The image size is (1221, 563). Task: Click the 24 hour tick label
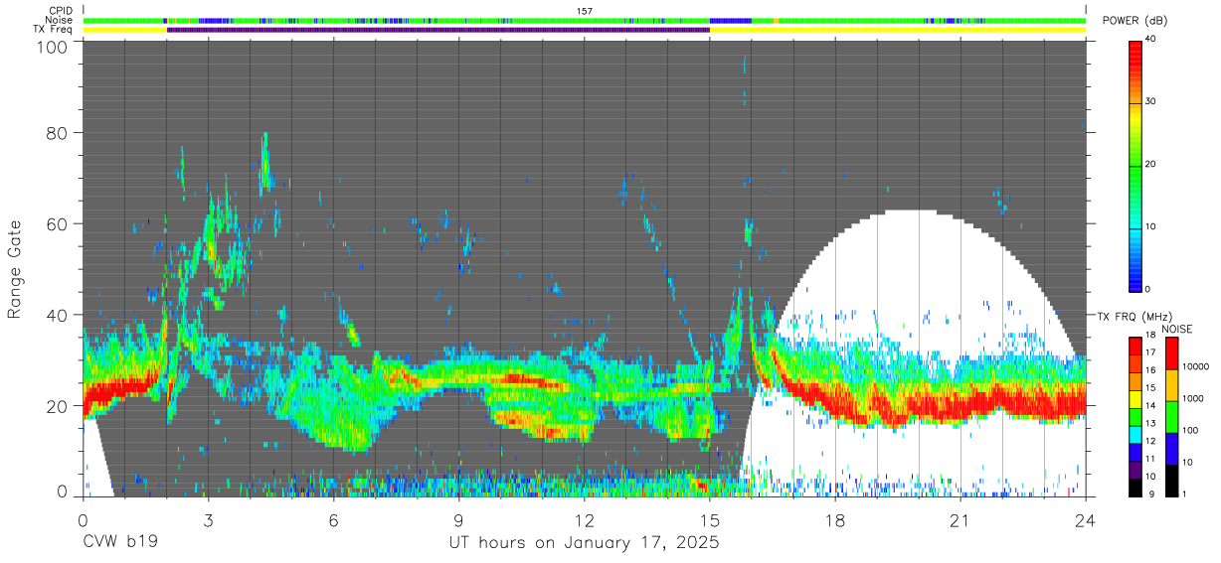(x=1086, y=519)
